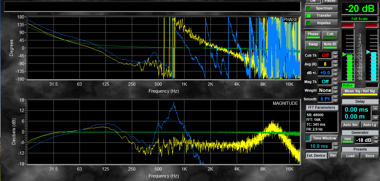
Task: Click the Pause button
Action: tap(330, 1)
